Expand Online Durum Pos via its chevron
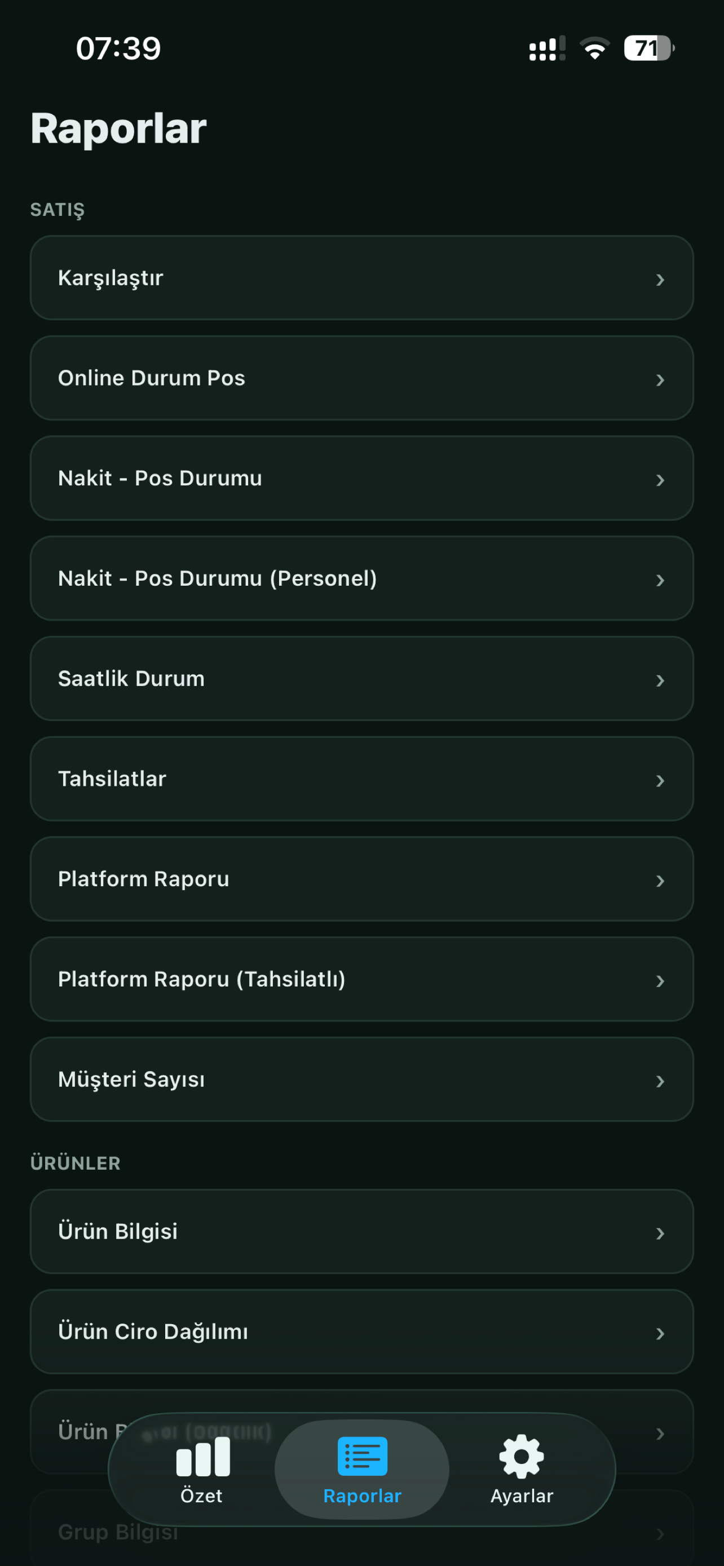Viewport: 724px width, 1566px height. (660, 380)
